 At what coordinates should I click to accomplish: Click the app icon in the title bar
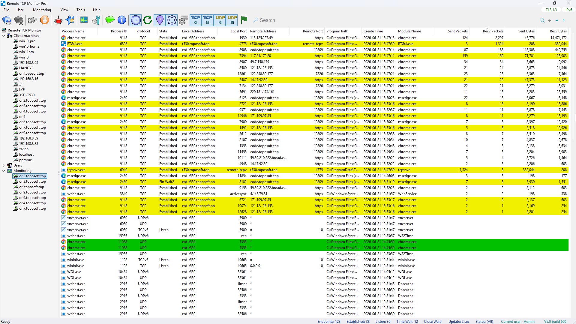pyautogui.click(x=3, y=3)
